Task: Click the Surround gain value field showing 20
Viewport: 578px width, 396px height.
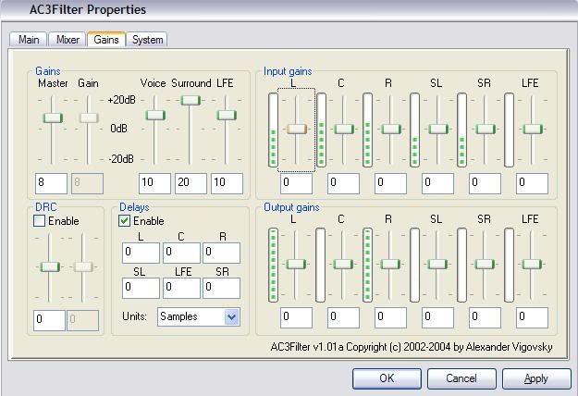Action: pyautogui.click(x=191, y=183)
